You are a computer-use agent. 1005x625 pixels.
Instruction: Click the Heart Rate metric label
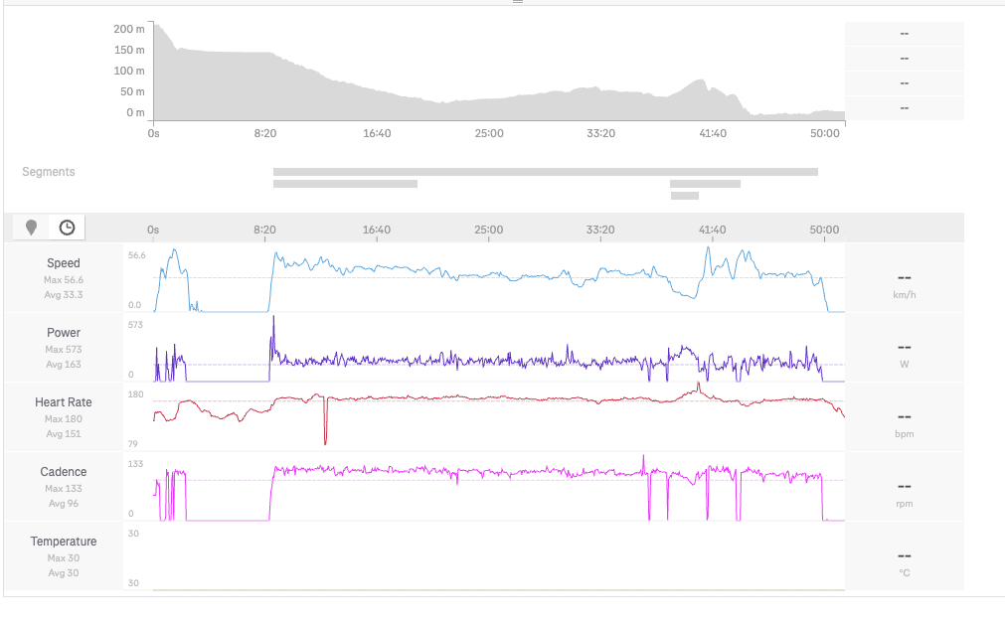tap(64, 402)
